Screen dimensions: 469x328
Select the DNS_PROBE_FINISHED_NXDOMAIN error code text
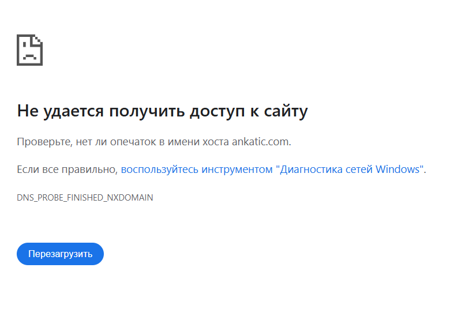coord(85,198)
